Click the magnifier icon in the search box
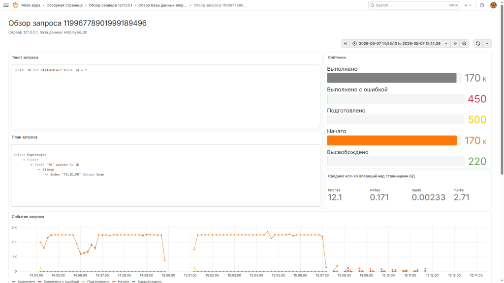This screenshot has width=504, height=283. coord(373,5)
